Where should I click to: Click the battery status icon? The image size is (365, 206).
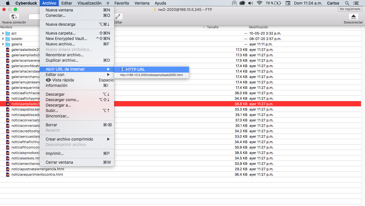click(278, 3)
